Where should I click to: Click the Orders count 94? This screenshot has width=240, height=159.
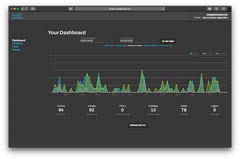[x=61, y=110]
